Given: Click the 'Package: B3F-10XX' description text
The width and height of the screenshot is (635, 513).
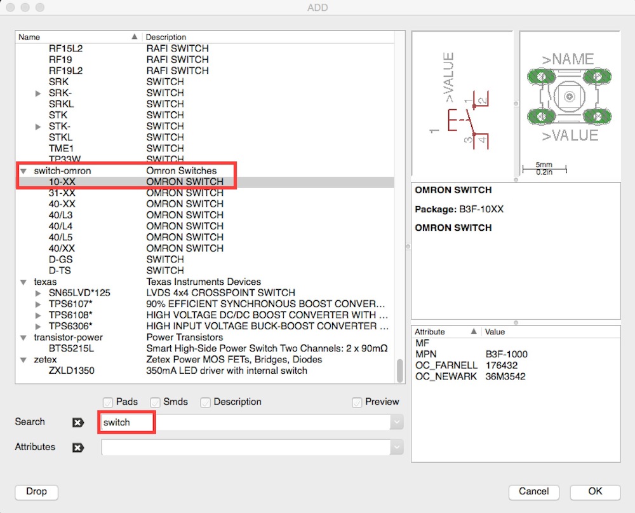Looking at the screenshot, I should point(459,210).
